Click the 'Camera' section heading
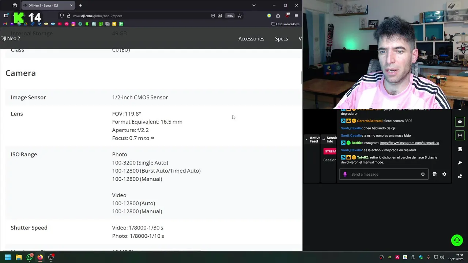The width and height of the screenshot is (468, 263). click(20, 73)
